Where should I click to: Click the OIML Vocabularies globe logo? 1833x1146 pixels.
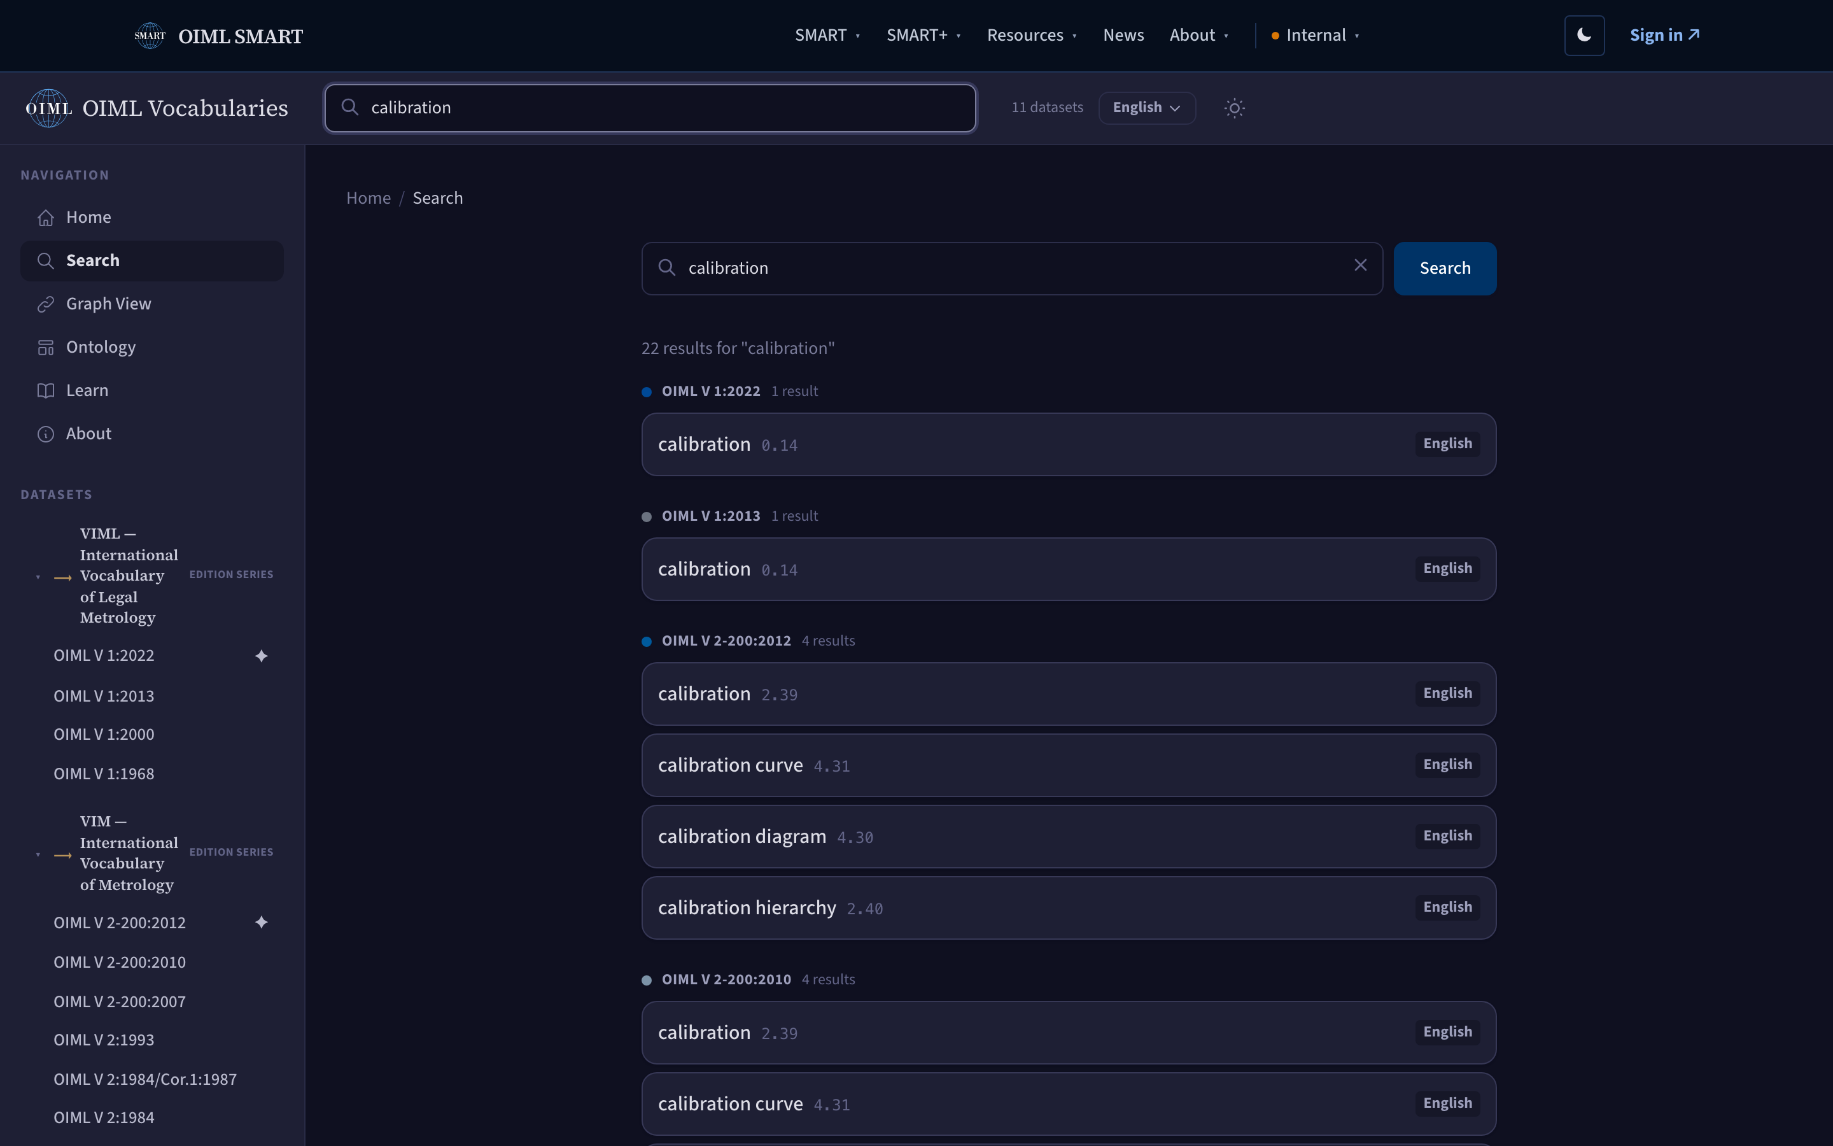[x=48, y=108]
